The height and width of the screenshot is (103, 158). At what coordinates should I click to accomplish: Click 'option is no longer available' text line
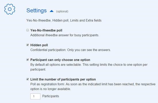point(51,89)
